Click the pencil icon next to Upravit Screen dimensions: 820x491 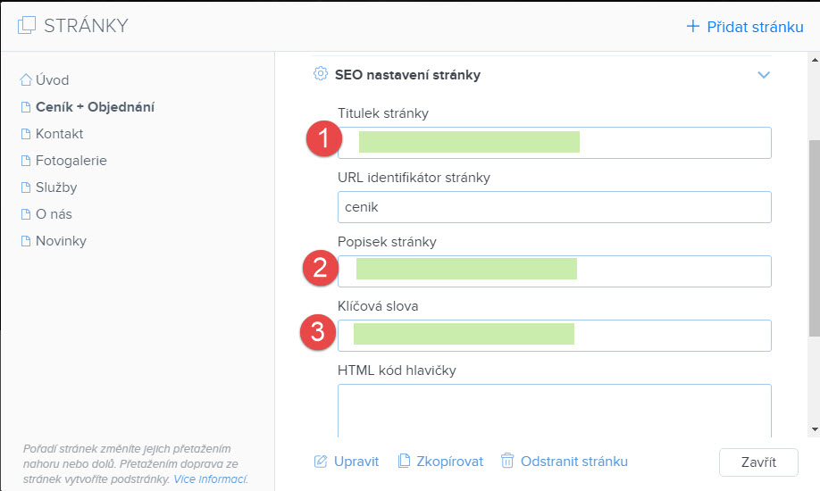coord(320,462)
